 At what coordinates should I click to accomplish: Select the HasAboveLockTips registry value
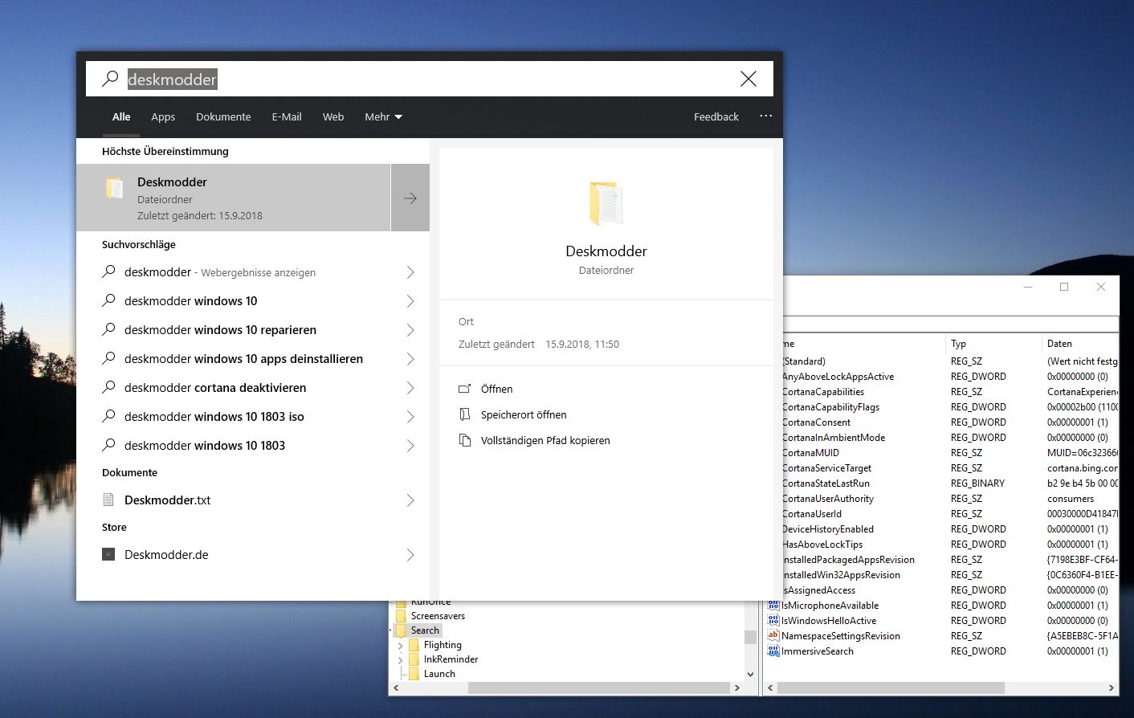tap(822, 545)
